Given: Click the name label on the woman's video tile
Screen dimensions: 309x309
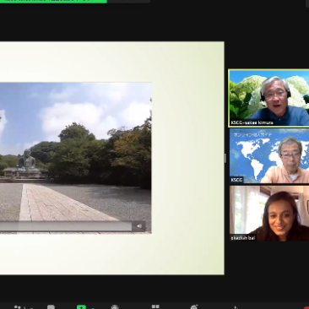Looking at the screenshot, I should [243, 238].
